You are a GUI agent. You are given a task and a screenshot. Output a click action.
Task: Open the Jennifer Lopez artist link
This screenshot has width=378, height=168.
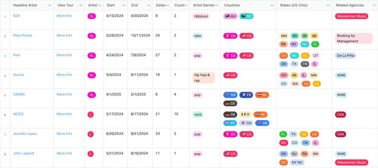pyautogui.click(x=25, y=134)
